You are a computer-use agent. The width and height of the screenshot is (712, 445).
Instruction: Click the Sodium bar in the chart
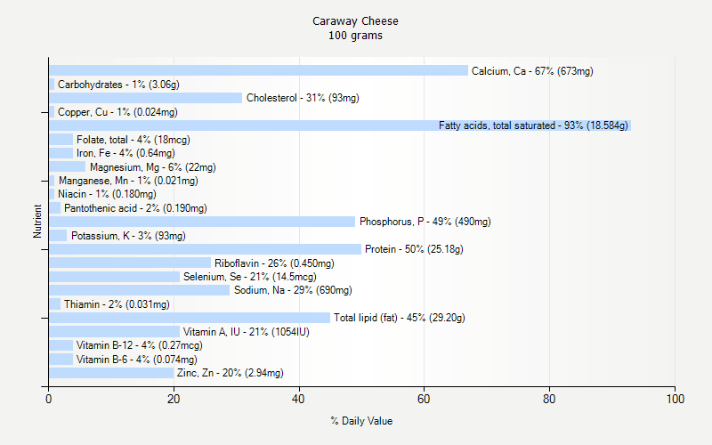coord(140,290)
